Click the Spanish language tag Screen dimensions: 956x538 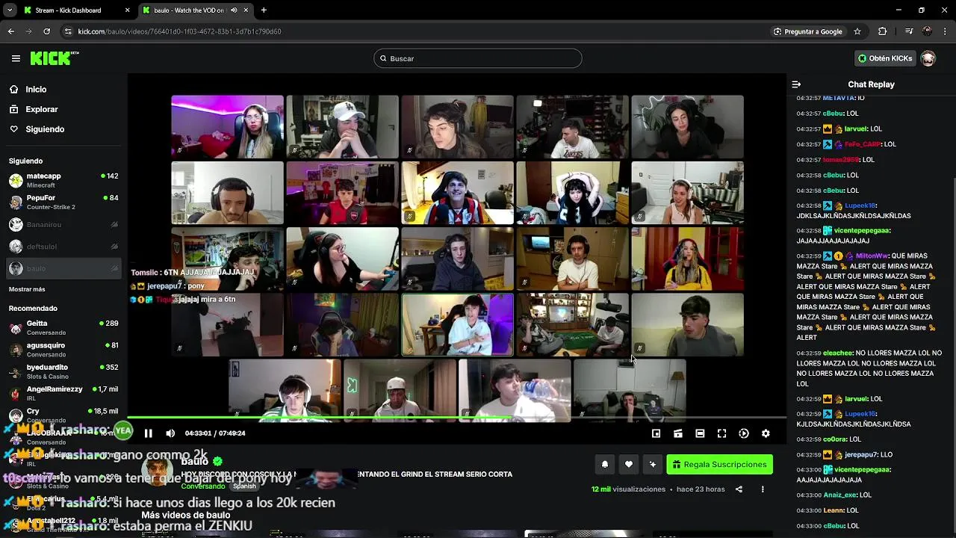(x=244, y=486)
